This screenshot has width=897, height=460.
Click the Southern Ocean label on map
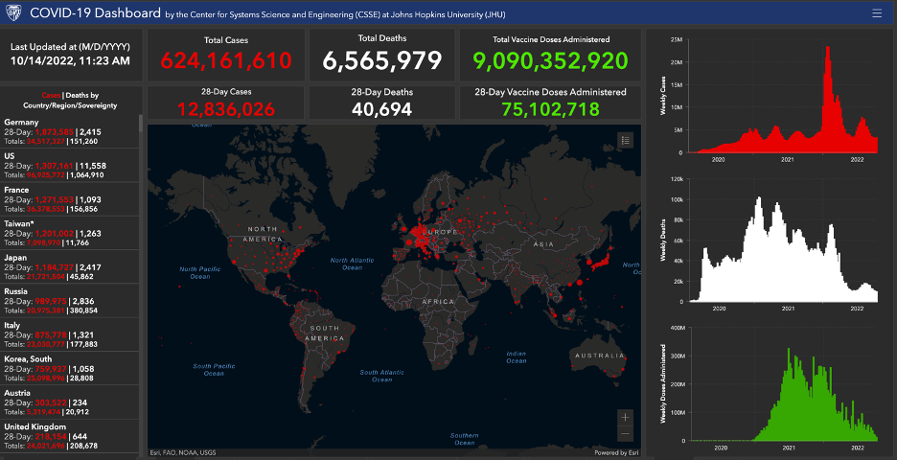pyautogui.click(x=464, y=439)
